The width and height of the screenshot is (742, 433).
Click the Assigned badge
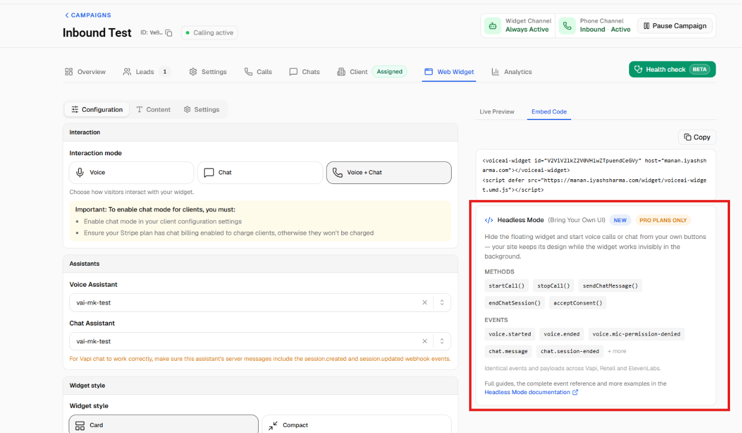click(390, 72)
